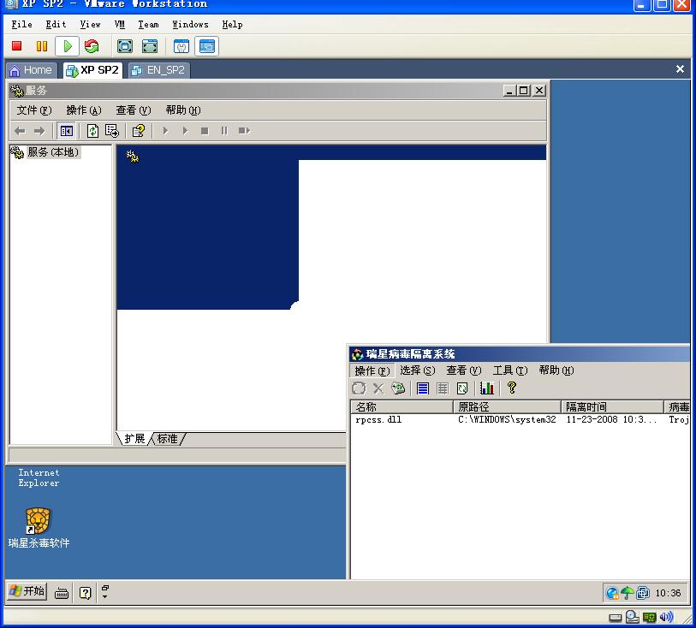Viewport: 696px width, 628px height.
Task: Switch to the 标准 tab in Services
Action: pos(168,439)
